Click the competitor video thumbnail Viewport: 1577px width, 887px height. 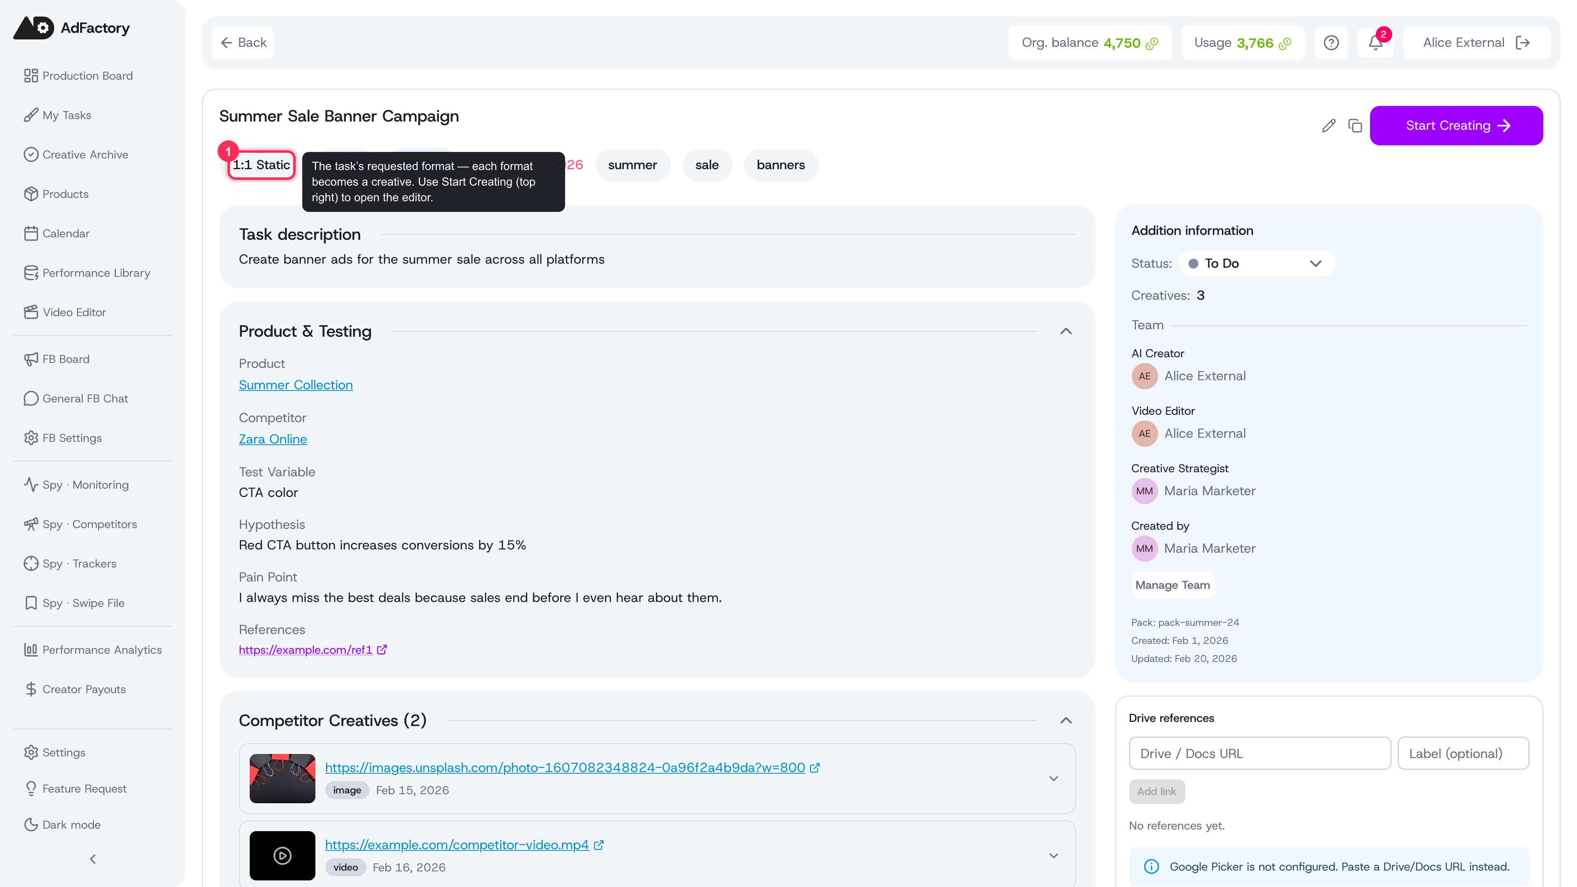pyautogui.click(x=282, y=855)
